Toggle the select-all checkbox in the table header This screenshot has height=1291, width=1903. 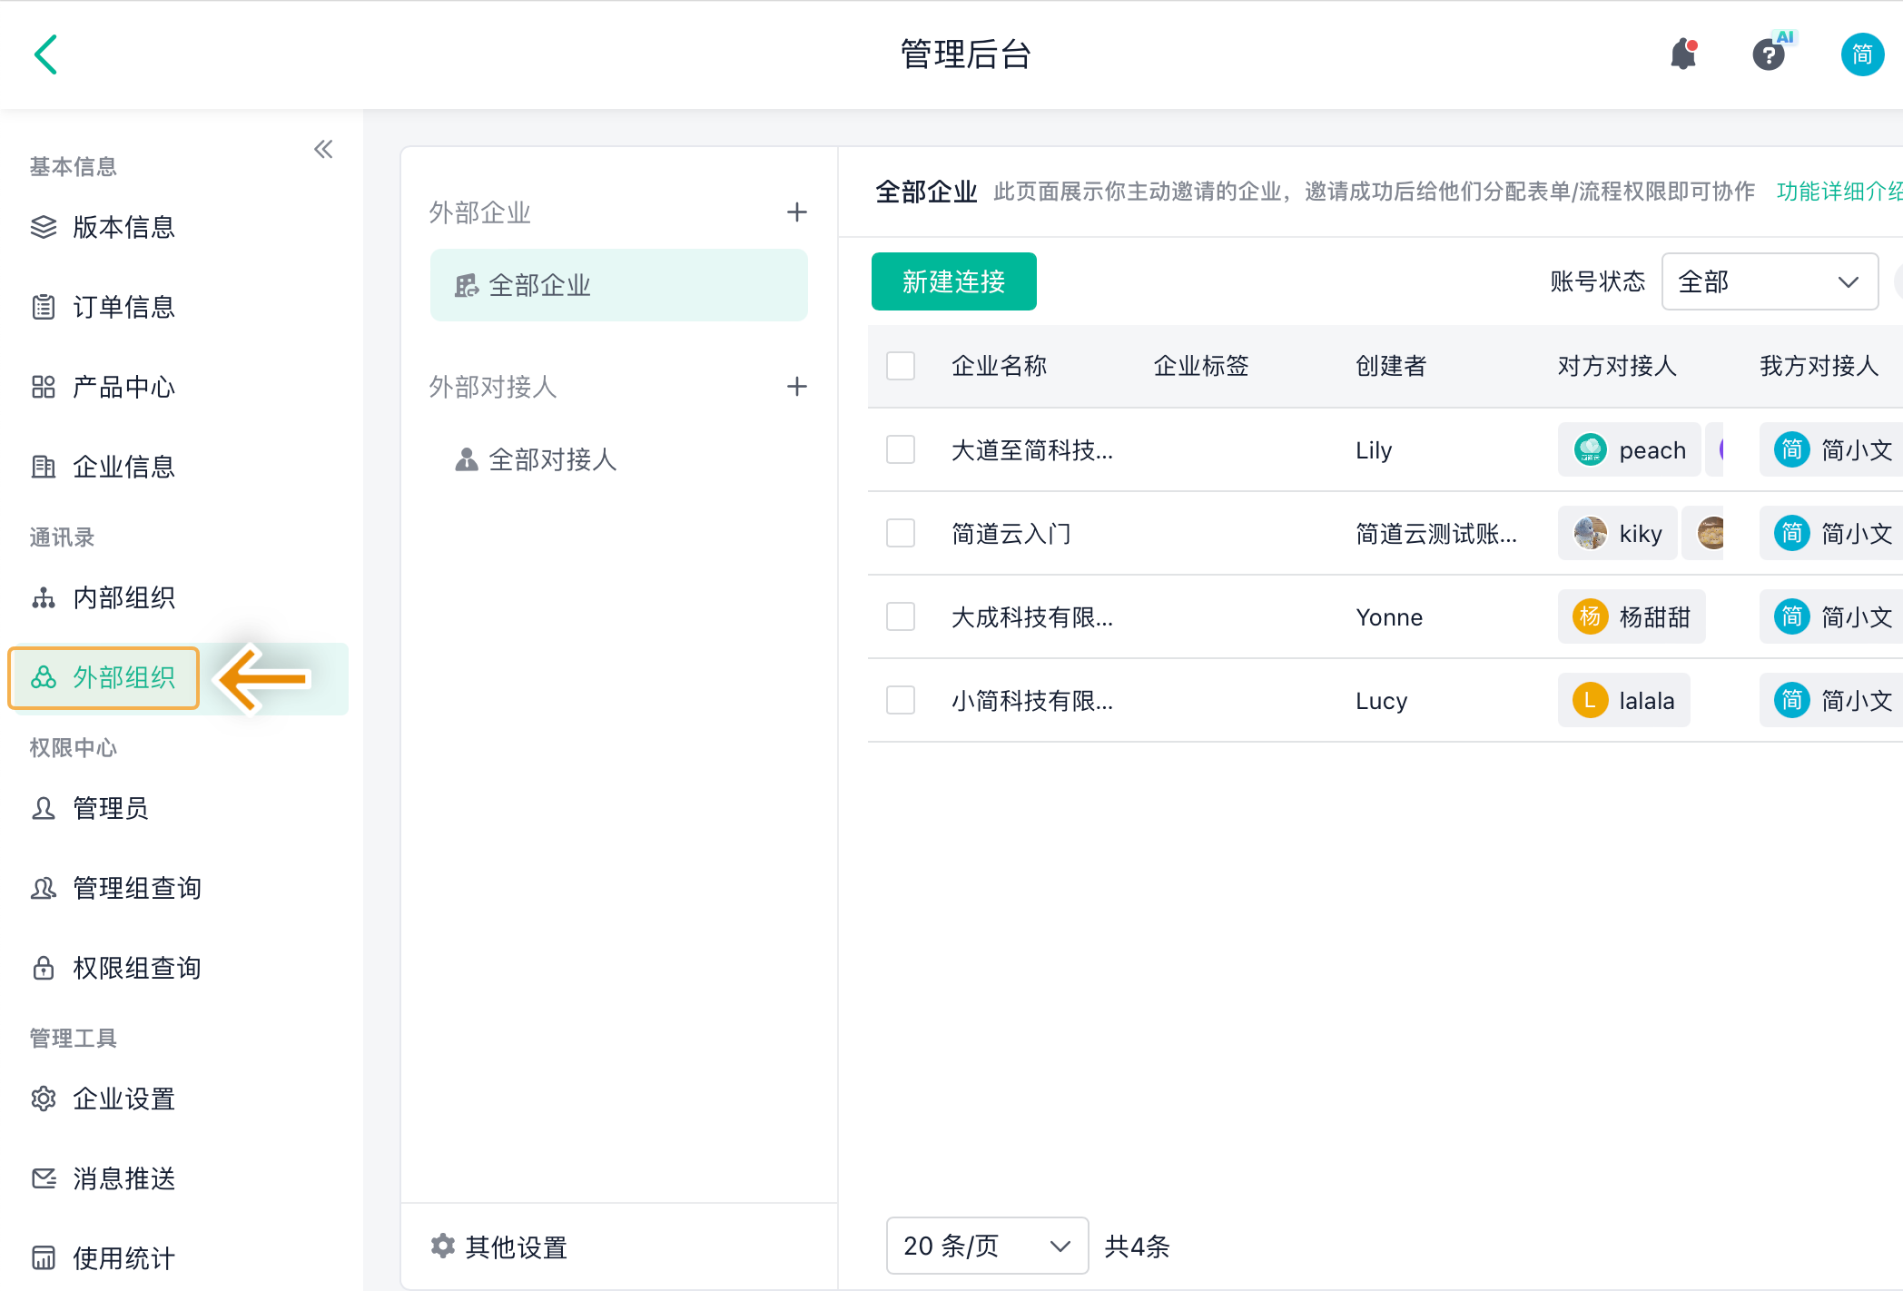900,366
